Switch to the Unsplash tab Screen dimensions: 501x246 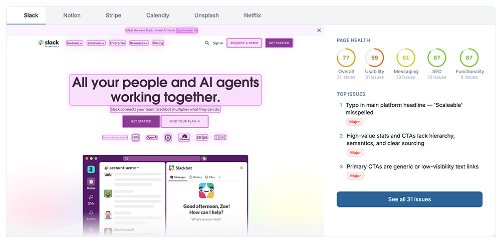207,16
